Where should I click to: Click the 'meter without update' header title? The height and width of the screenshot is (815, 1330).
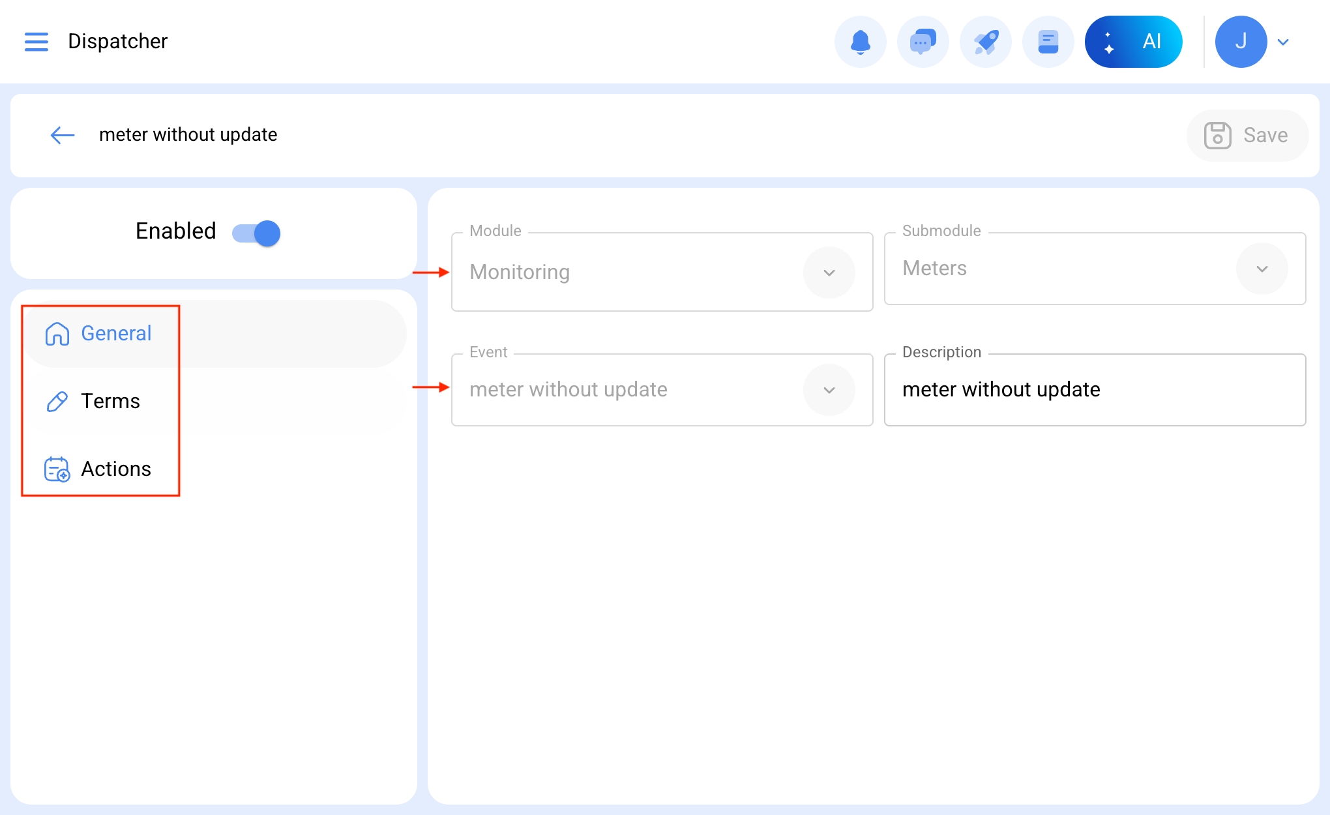(x=188, y=134)
